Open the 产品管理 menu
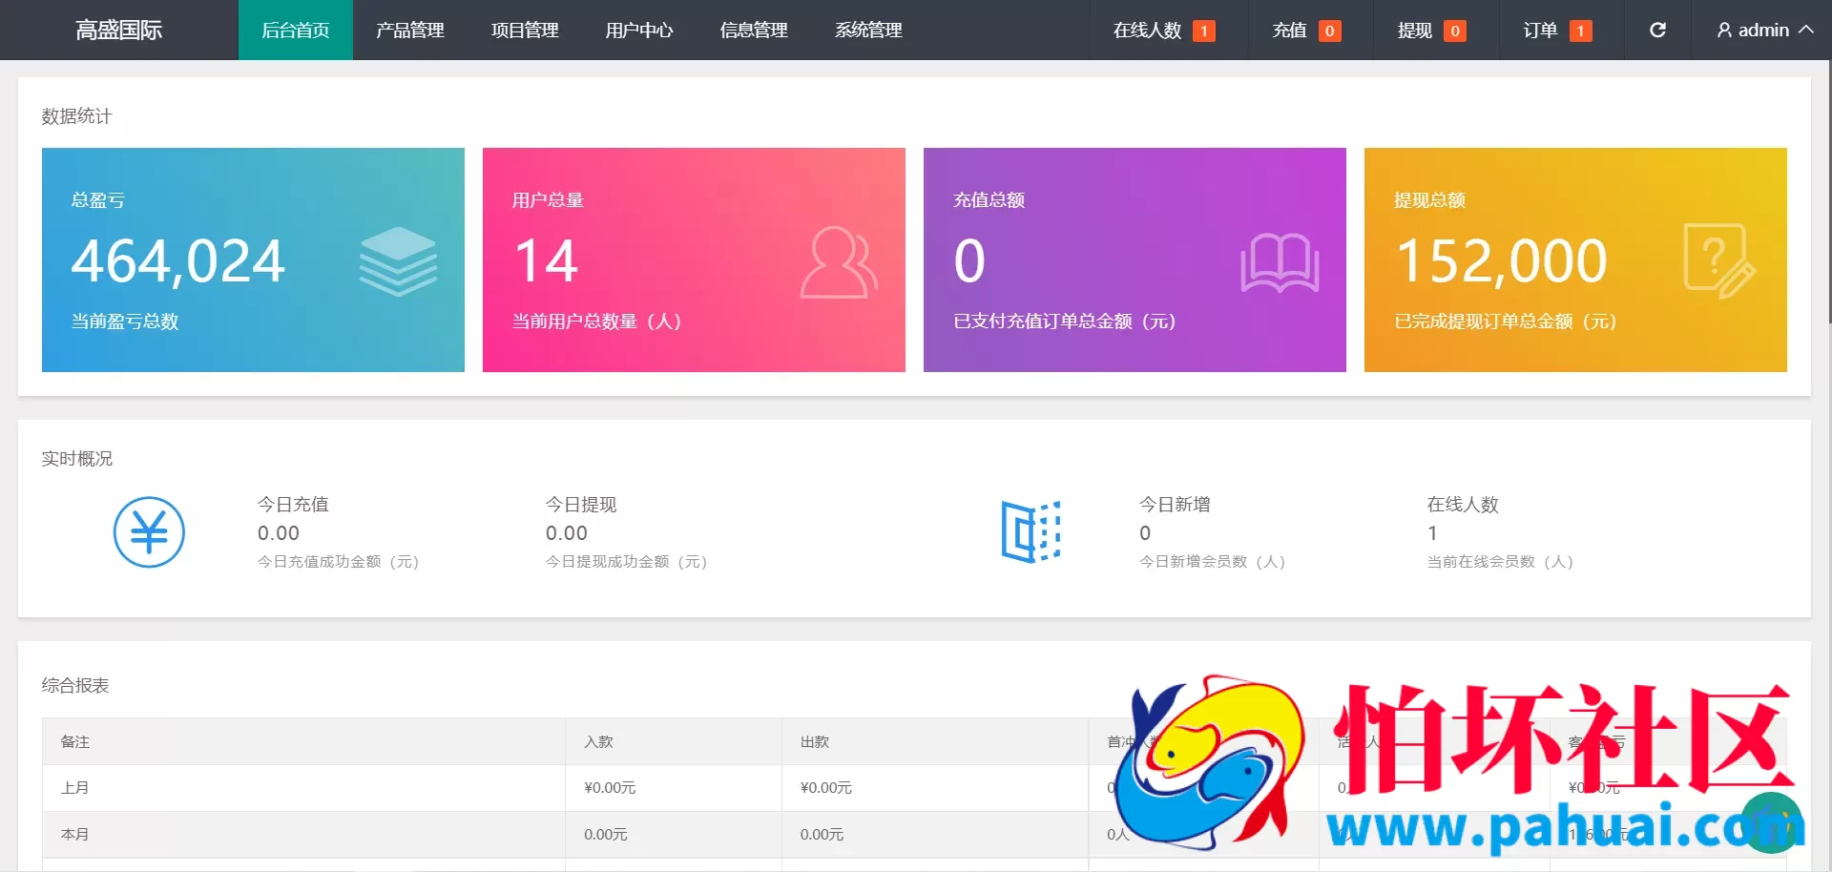 (x=410, y=30)
